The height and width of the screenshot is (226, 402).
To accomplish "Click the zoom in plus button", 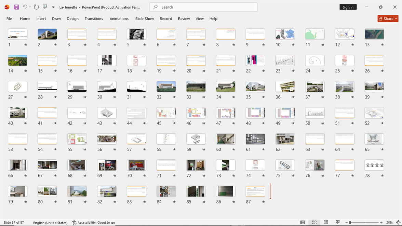I will 381,222.
